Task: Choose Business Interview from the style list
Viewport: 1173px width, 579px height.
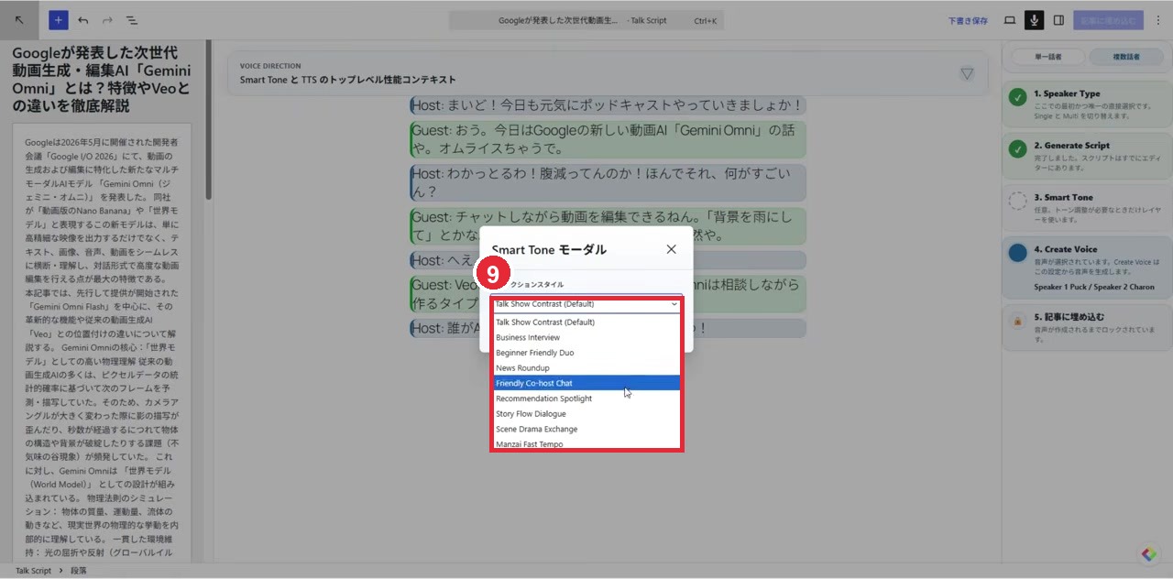Action: [x=586, y=337]
